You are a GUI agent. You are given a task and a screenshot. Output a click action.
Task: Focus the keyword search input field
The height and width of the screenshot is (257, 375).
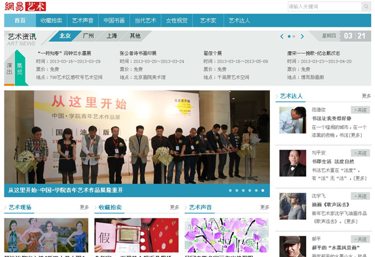tap(324, 6)
